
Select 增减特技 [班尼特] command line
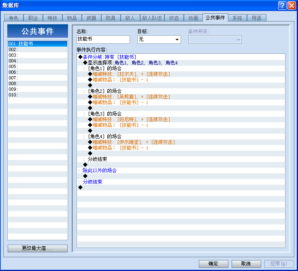point(181,119)
